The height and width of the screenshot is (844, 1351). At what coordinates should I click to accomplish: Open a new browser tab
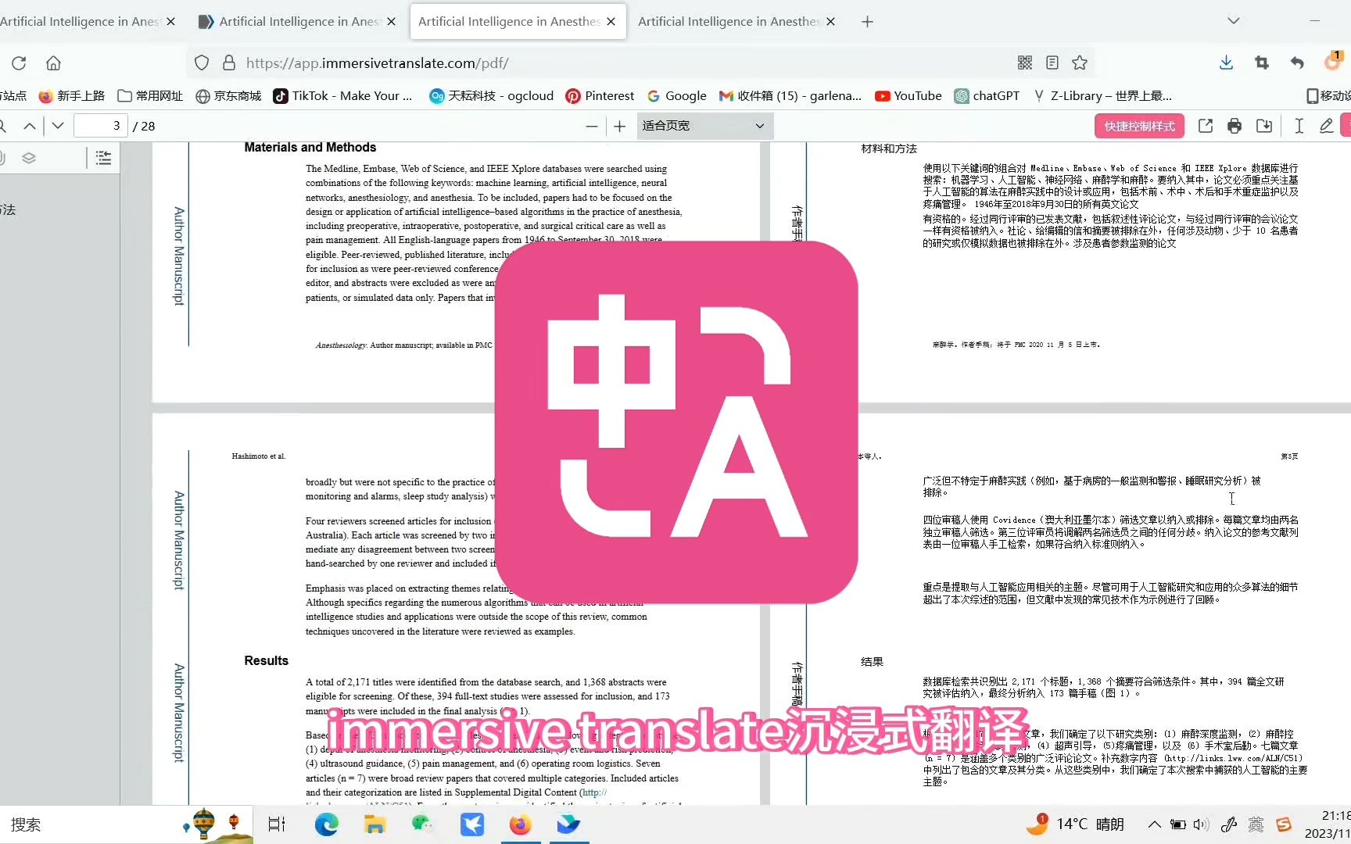867,22
